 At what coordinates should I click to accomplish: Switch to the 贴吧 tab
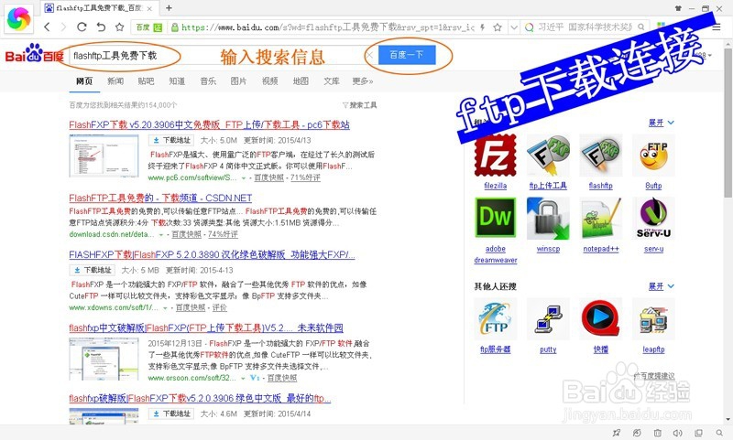pos(146,81)
